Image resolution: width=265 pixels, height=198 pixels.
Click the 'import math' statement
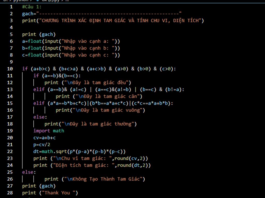(49, 131)
